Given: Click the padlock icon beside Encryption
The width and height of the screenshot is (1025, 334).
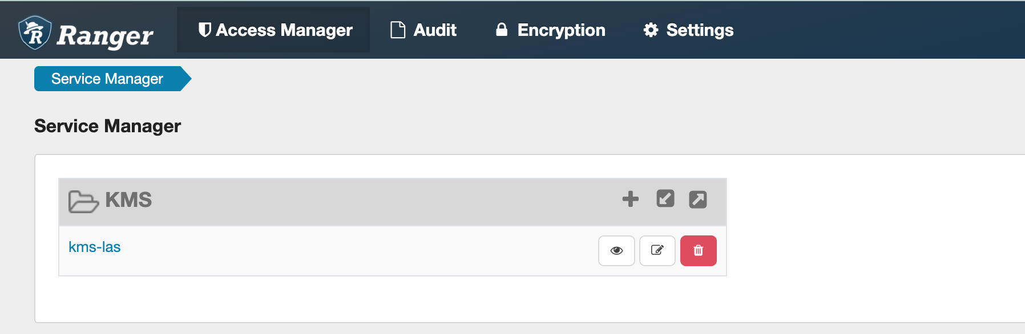Looking at the screenshot, I should [x=502, y=30].
